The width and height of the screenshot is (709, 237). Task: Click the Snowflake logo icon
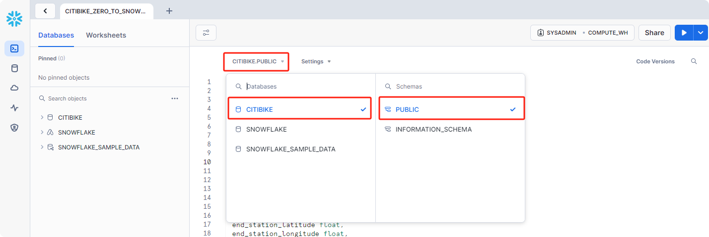click(x=14, y=19)
